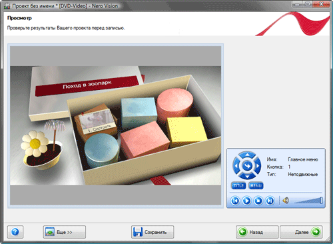
Task: Click the 'Просмотр' heading text
Action: tap(19, 18)
